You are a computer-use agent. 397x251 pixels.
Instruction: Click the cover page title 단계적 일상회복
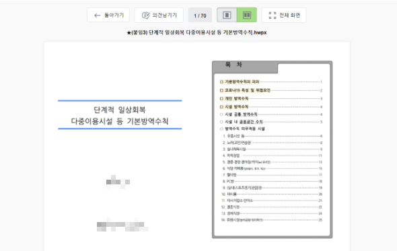pyautogui.click(x=120, y=110)
